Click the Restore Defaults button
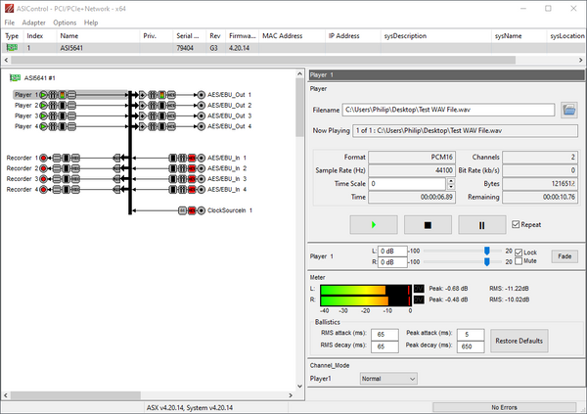Screen dimensions: 587x414 [519, 341]
